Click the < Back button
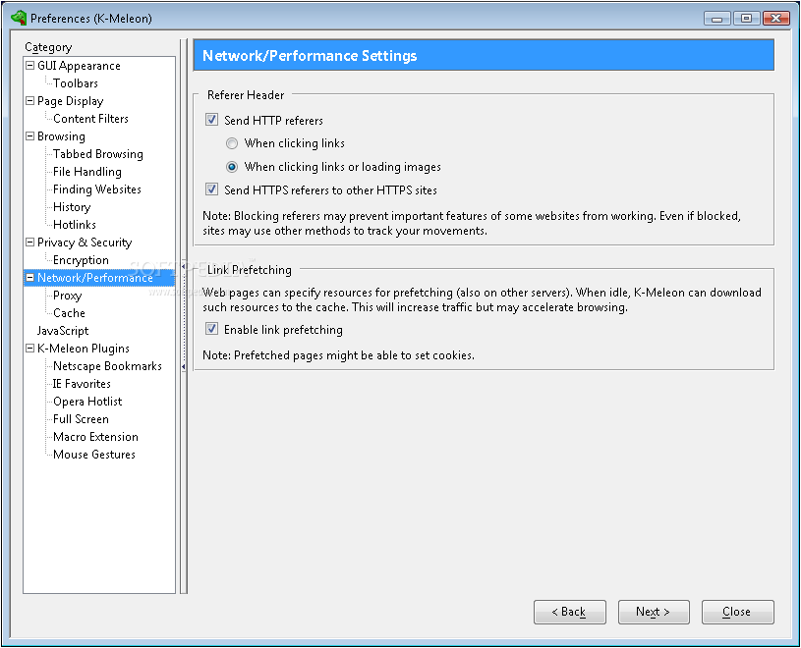This screenshot has width=801, height=648. tap(570, 612)
